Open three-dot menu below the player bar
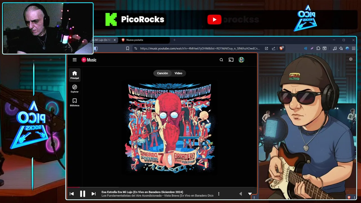Image resolution: width=361 pixels, height=203 pixels. coord(254,198)
